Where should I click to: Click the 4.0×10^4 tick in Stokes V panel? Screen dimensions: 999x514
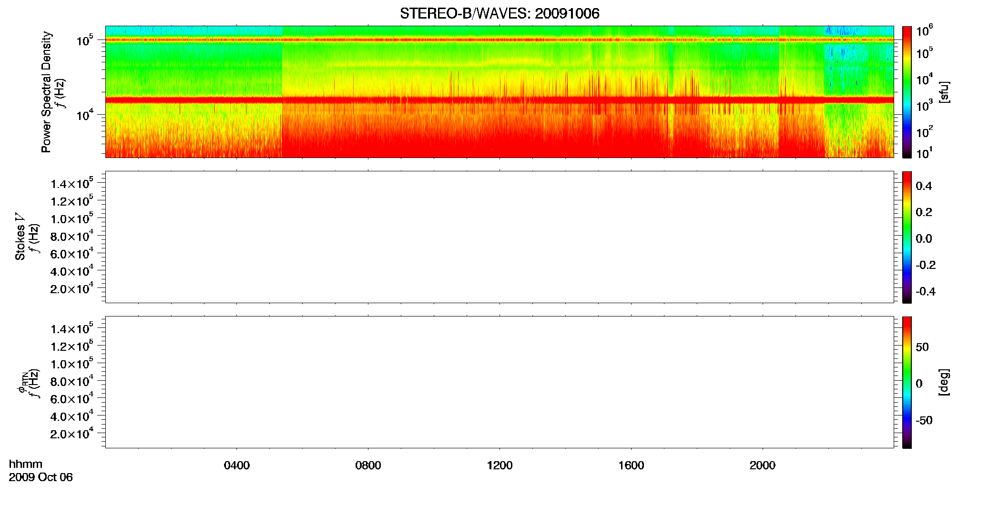coord(72,271)
